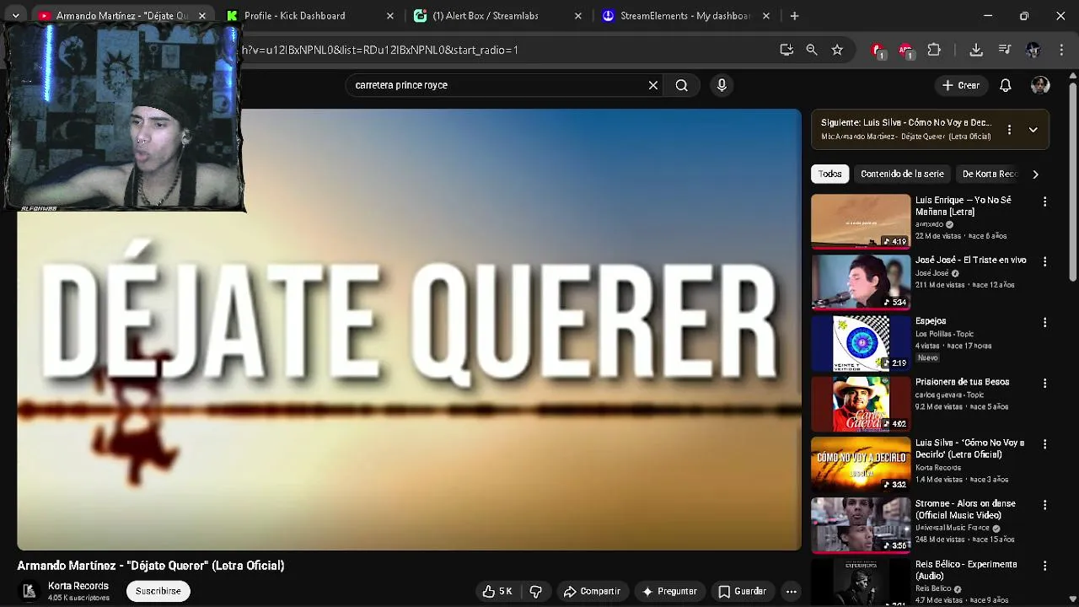The height and width of the screenshot is (607, 1079).
Task: Open Cómo No Voy a Decirlo thumbnail
Action: click(861, 465)
